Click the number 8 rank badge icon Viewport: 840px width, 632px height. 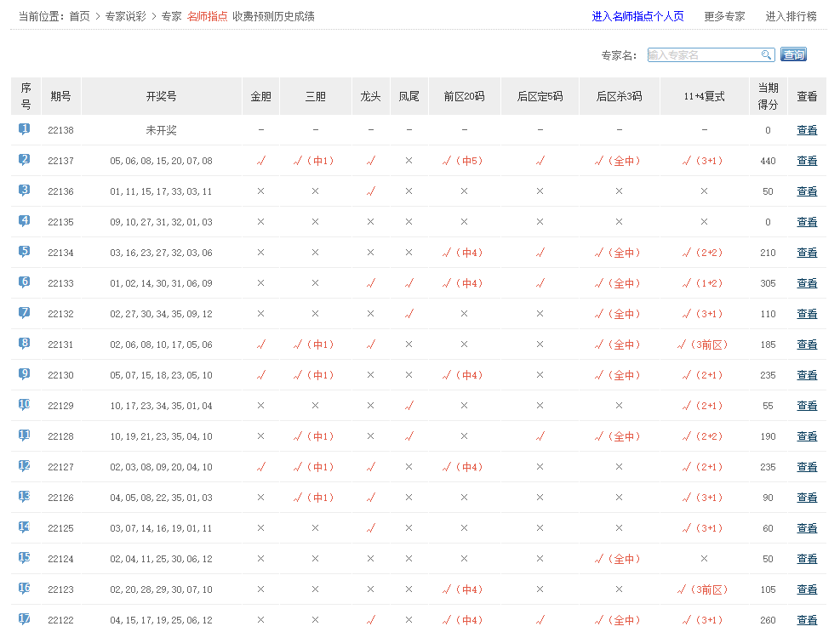25,344
